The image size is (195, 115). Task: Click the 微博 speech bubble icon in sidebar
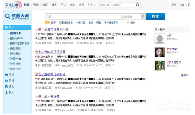click(6, 81)
